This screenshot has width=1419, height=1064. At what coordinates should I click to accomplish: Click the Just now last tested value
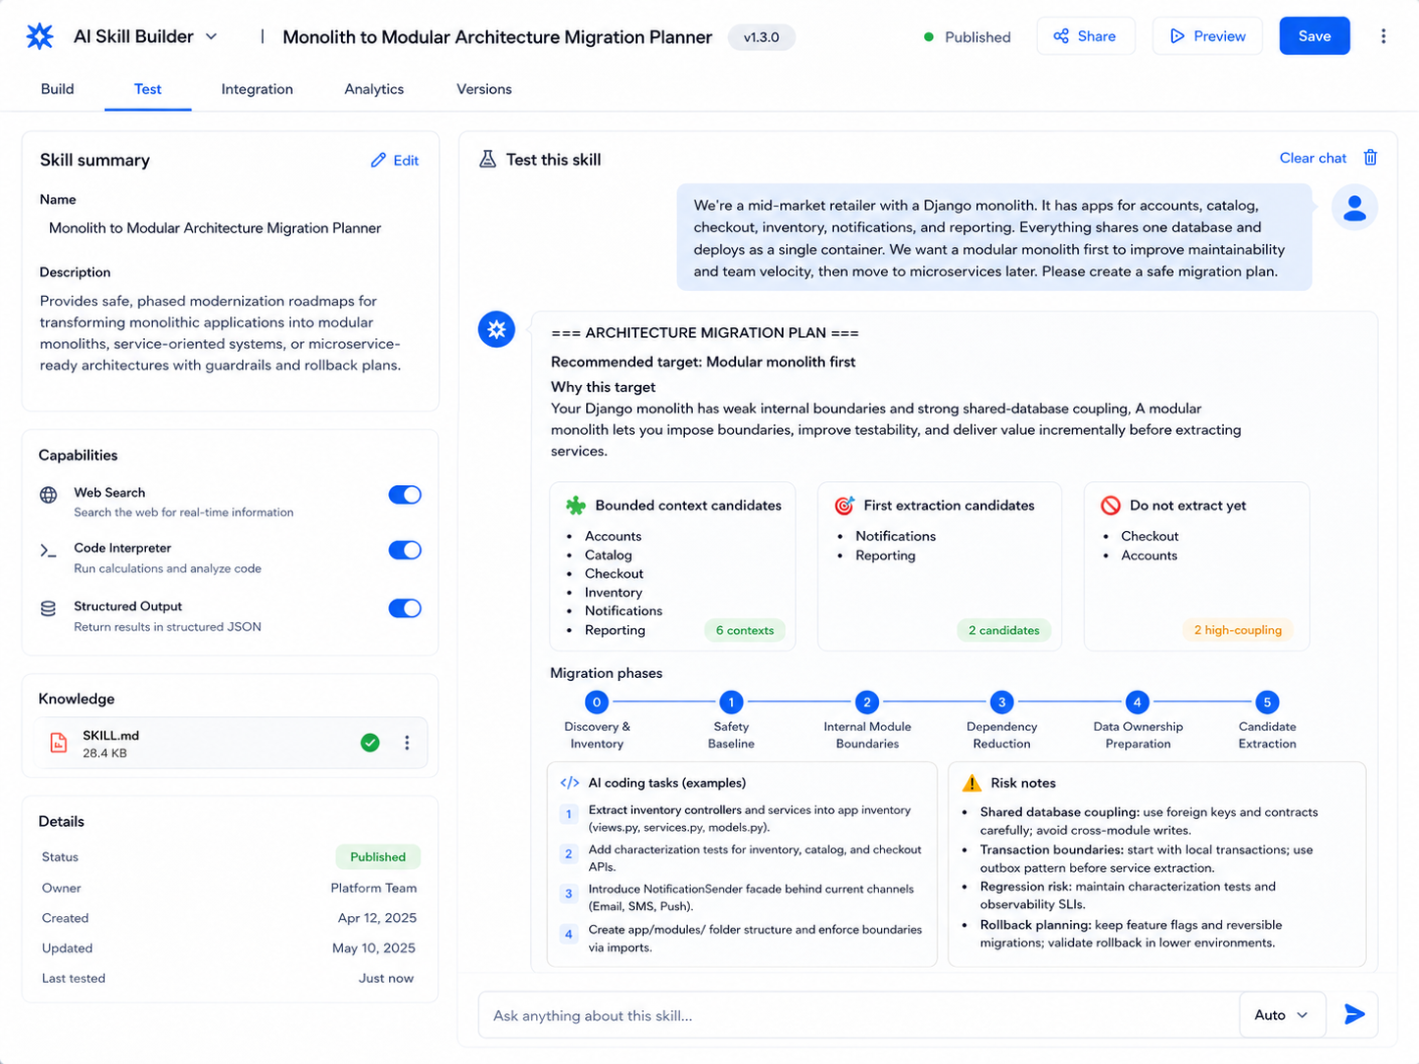click(386, 978)
